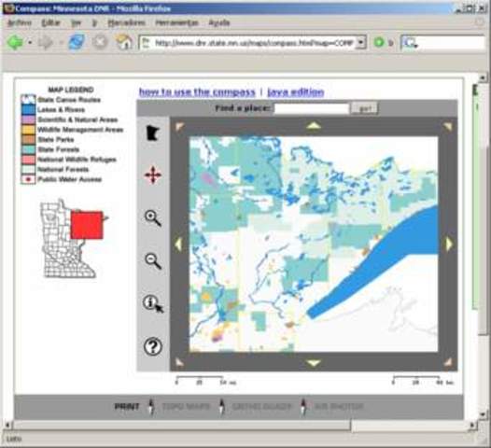This screenshot has height=448, width=491.
Task: Open the Archivo menu
Action: click(x=20, y=22)
